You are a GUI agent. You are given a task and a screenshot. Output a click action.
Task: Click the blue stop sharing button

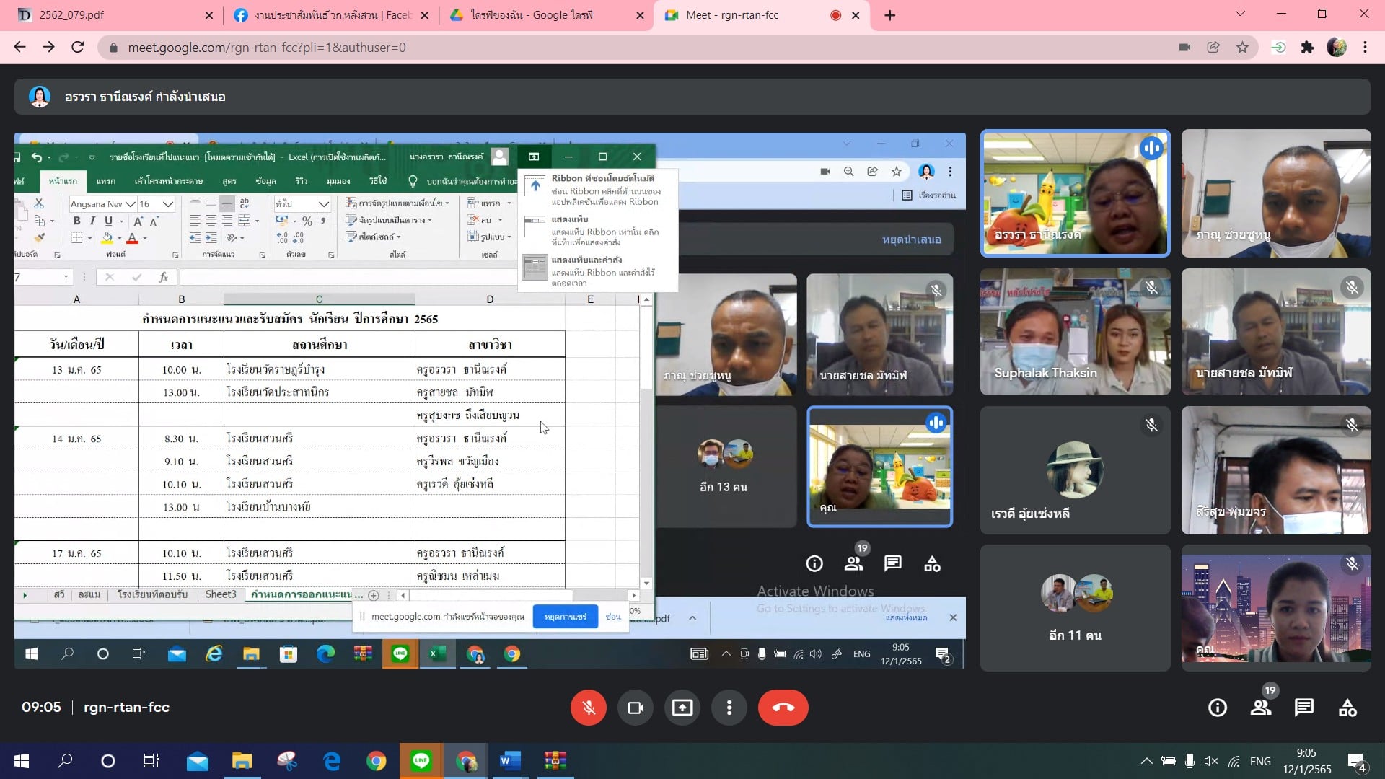tap(566, 617)
